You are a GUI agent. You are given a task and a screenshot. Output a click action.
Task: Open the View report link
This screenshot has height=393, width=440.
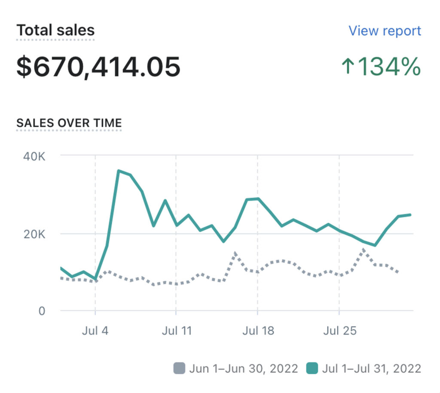384,30
